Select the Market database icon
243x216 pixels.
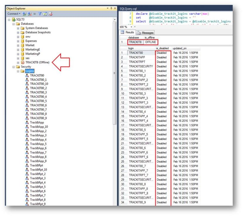[23, 45]
